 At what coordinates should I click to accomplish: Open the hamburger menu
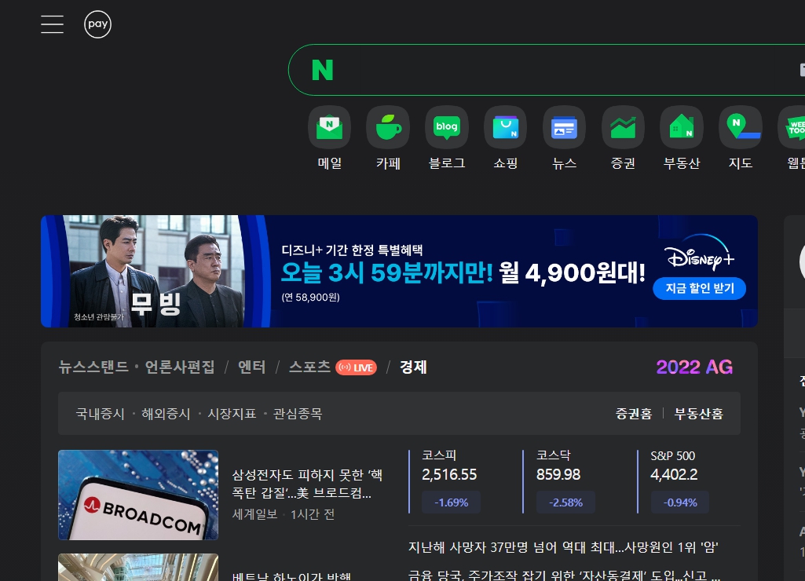pos(53,24)
